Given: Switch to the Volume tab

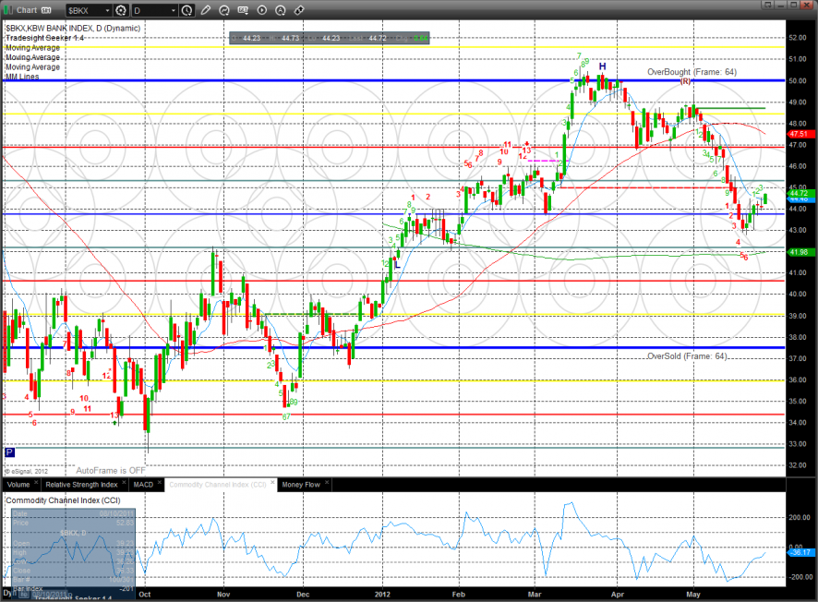Looking at the screenshot, I should click(x=18, y=484).
